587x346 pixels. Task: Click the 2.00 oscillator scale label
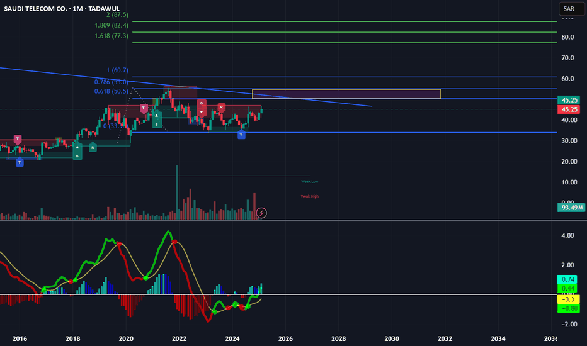coord(567,265)
